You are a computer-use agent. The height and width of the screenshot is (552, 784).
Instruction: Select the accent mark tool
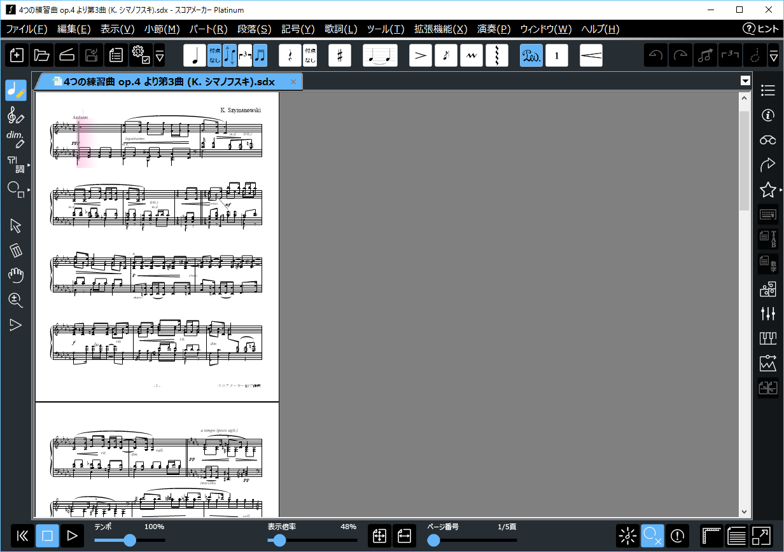[420, 56]
